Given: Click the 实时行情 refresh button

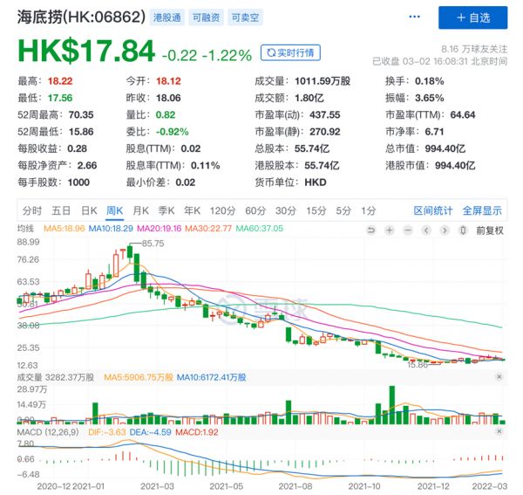Looking at the screenshot, I should [x=293, y=53].
